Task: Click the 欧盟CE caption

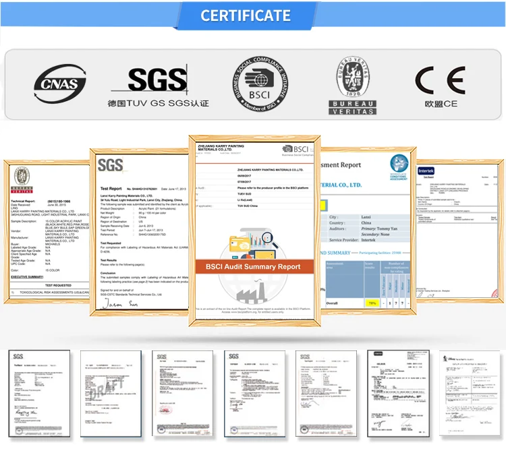Action: point(441,104)
